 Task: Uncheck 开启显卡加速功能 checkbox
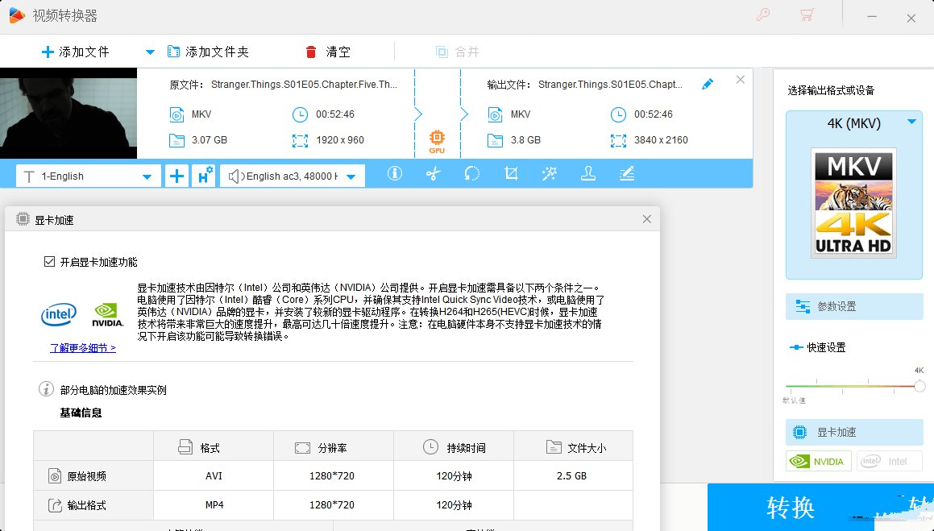coord(50,260)
